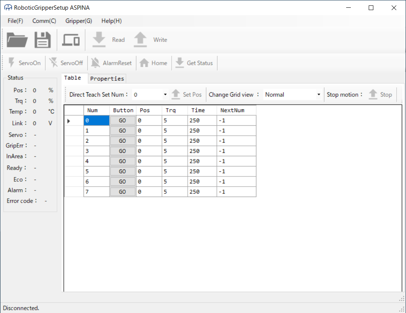Click the Get Status icon
The height and width of the screenshot is (313, 406).
(x=179, y=63)
